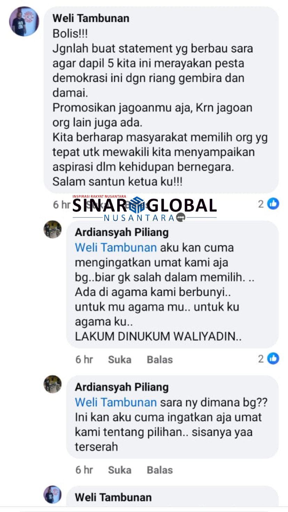Open the 6 hr timestamp under the "terserah" reply
Viewport: 288px width, 512px height.
[84, 470]
